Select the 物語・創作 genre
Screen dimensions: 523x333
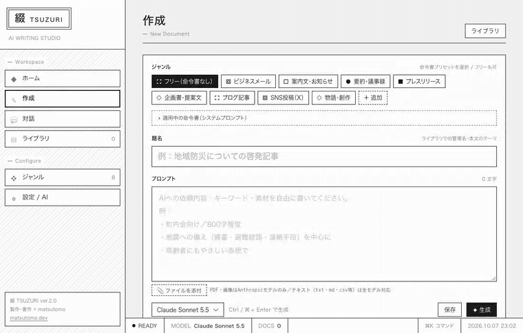point(334,98)
